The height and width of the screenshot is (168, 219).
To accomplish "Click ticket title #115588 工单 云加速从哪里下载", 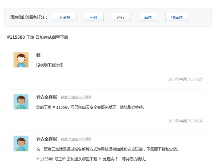I will click(x=38, y=37).
